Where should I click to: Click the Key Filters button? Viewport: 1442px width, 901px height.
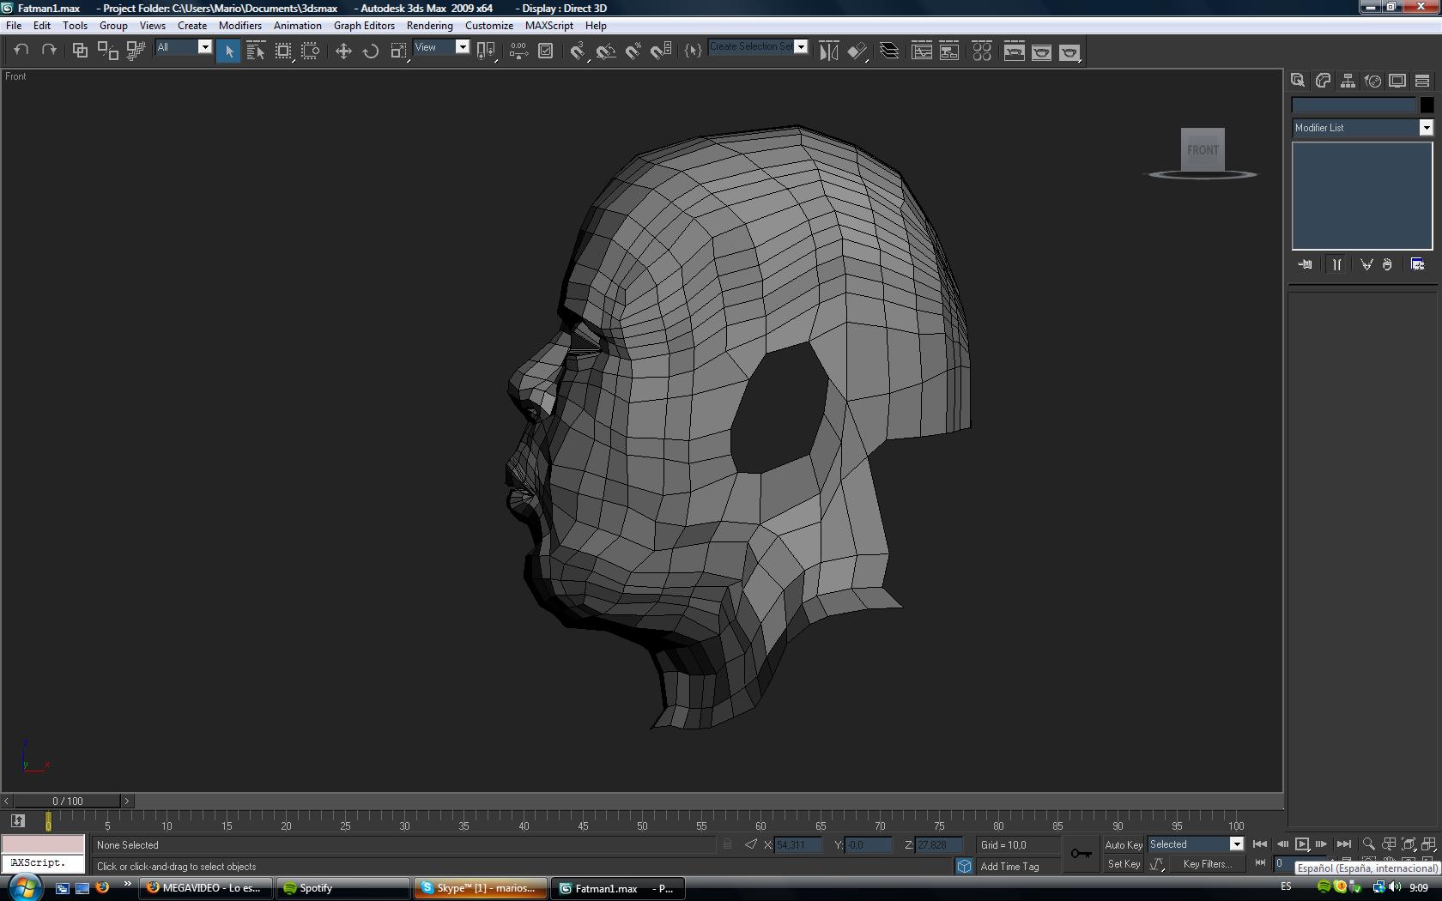[1207, 864]
